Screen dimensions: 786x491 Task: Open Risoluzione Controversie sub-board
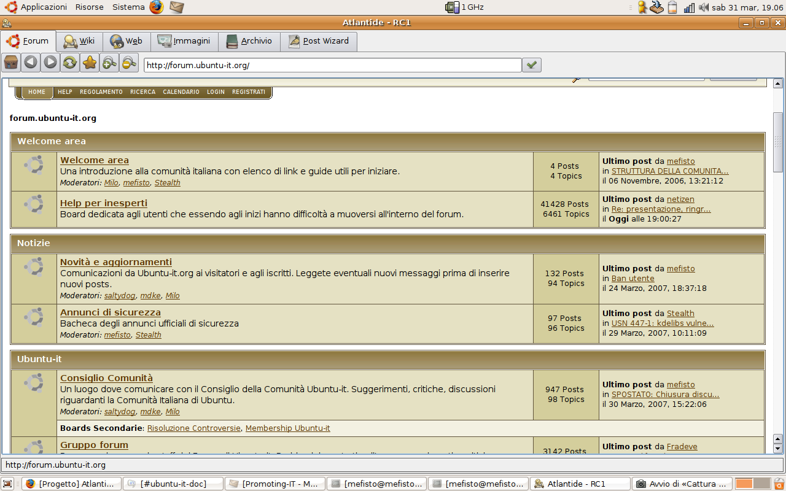point(194,428)
